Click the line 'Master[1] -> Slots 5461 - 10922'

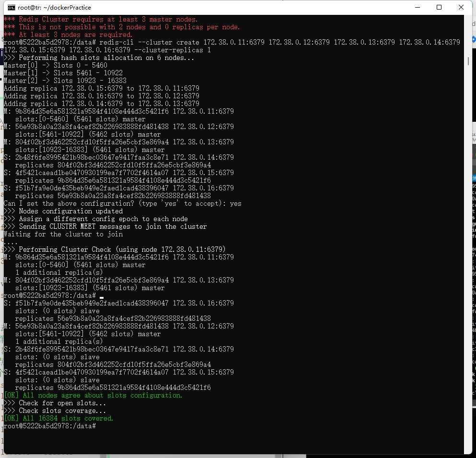[63, 73]
